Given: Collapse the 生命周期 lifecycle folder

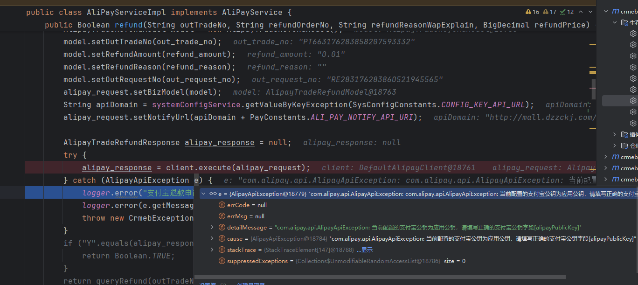Looking at the screenshot, I should click(x=615, y=22).
